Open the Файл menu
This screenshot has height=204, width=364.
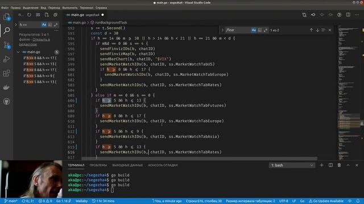tap(5, 7)
